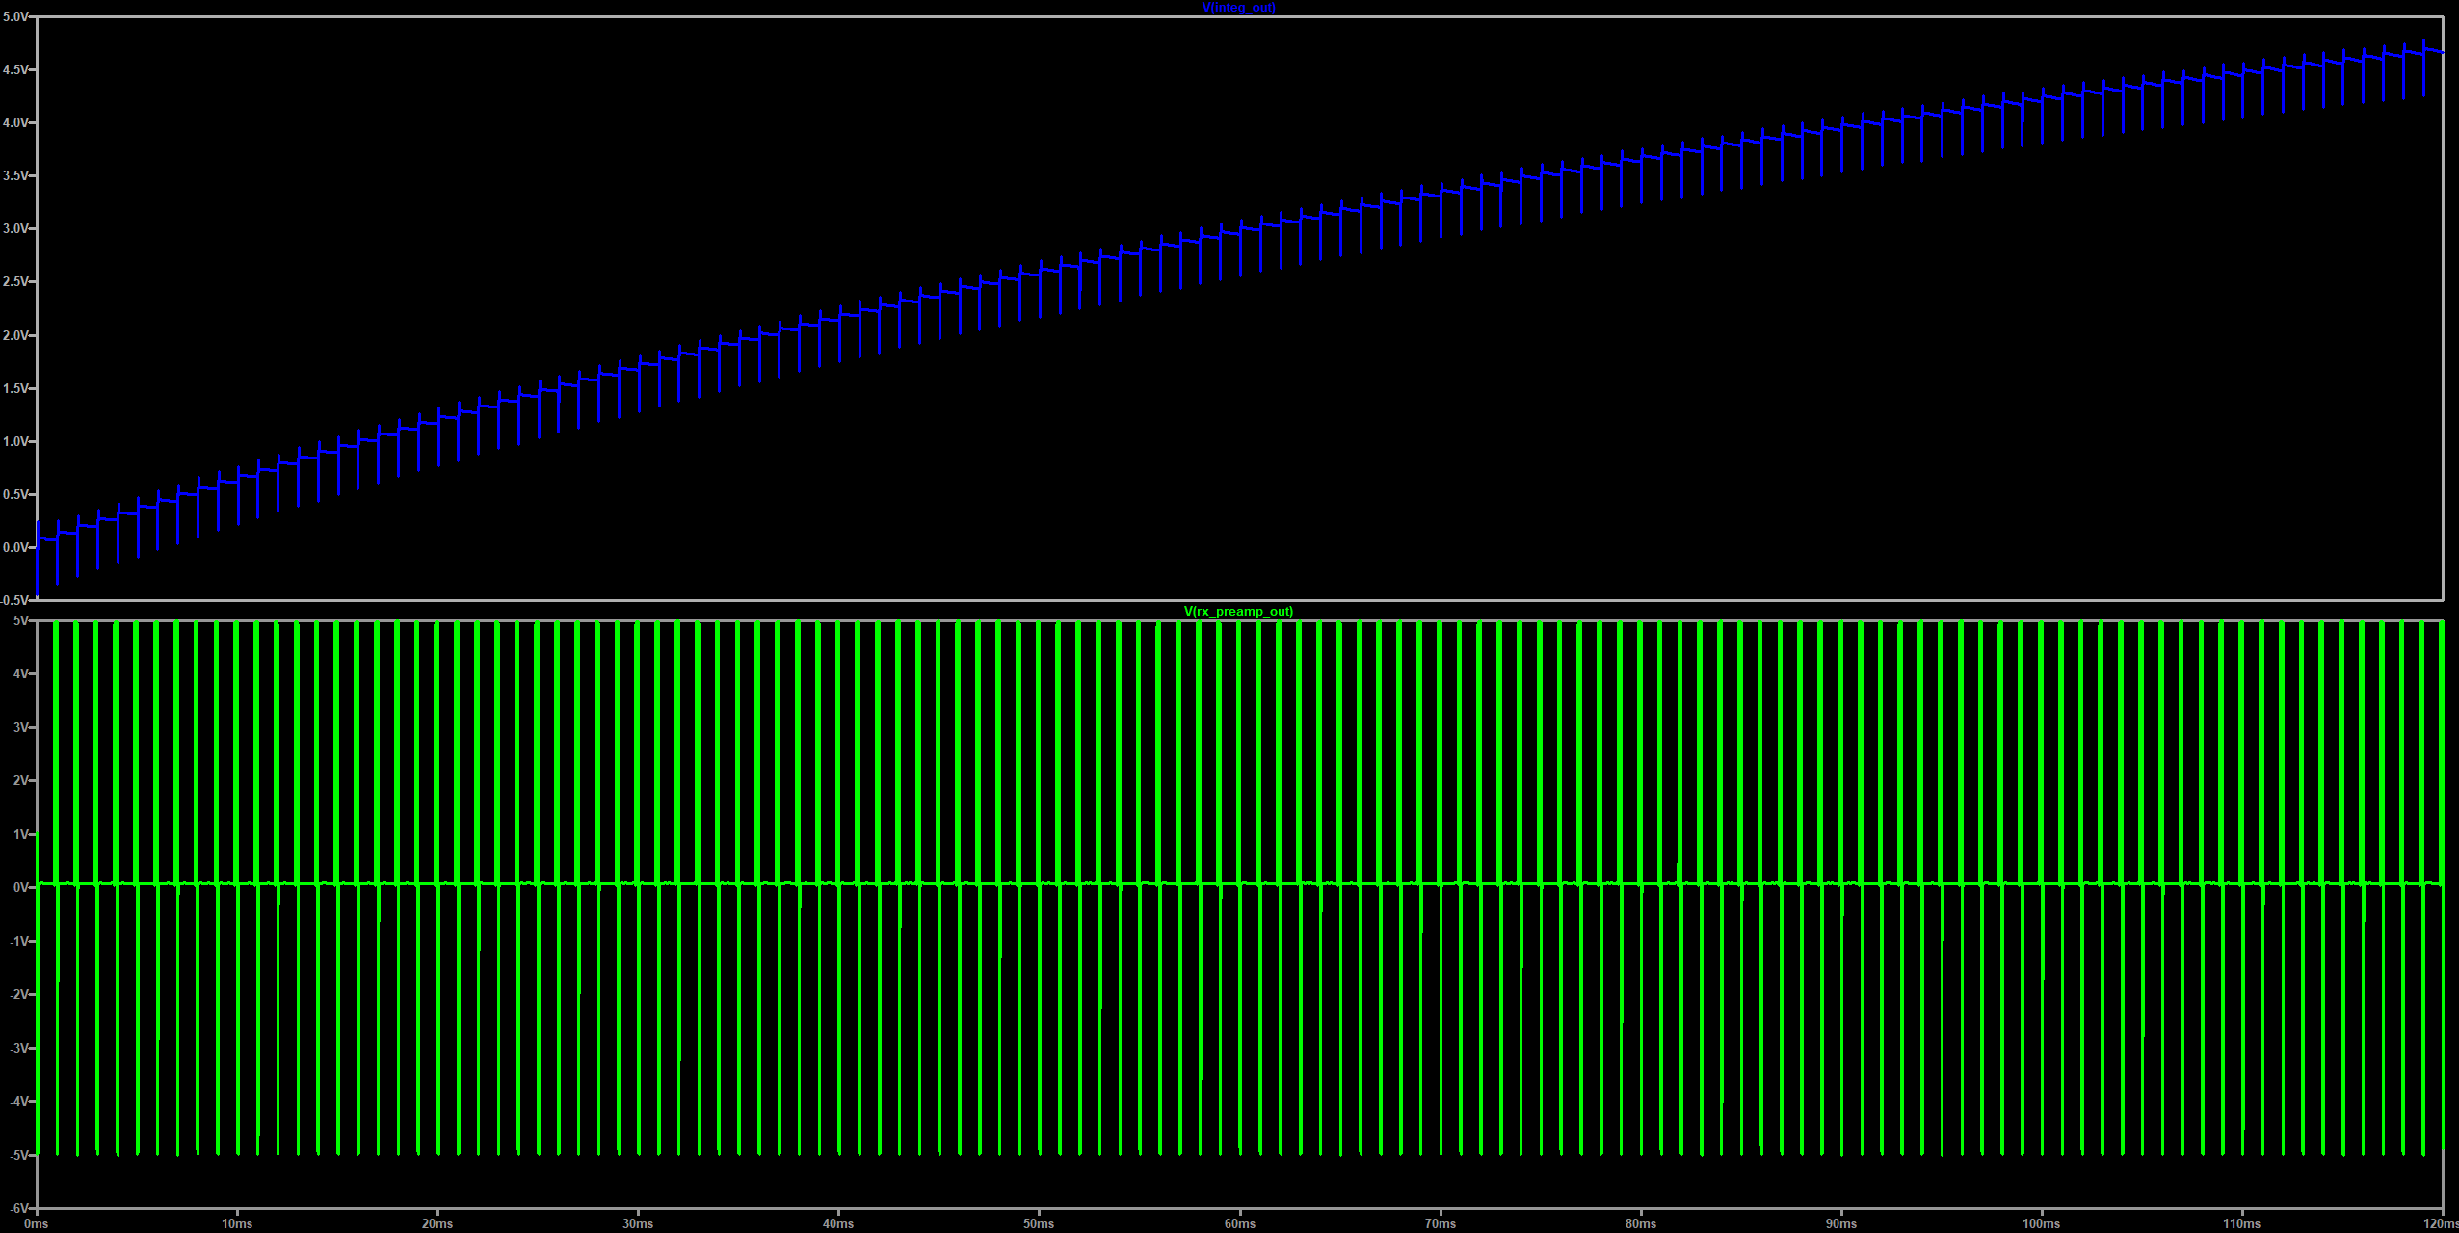Click the 0V label in lower pane
The image size is (2459, 1233).
coord(21,887)
